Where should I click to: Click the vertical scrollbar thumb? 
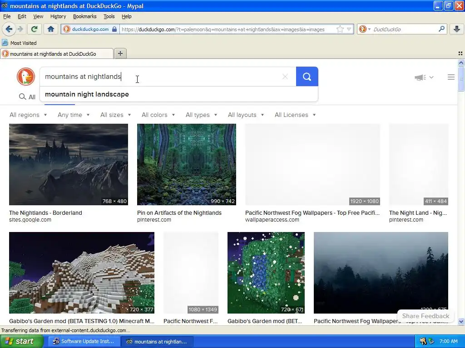[461, 79]
